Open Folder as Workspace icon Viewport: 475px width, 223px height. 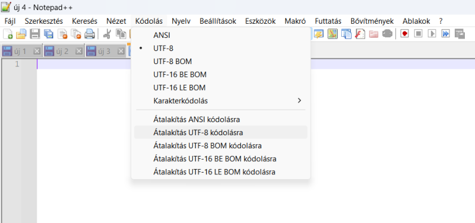tap(373, 34)
